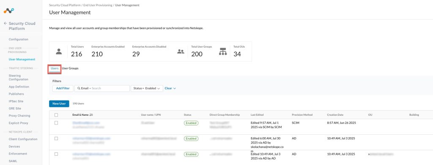Image resolution: width=433 pixels, height=165 pixels.
Task: Open the blurred email link in SCIM row
Action: pyautogui.click(x=86, y=122)
